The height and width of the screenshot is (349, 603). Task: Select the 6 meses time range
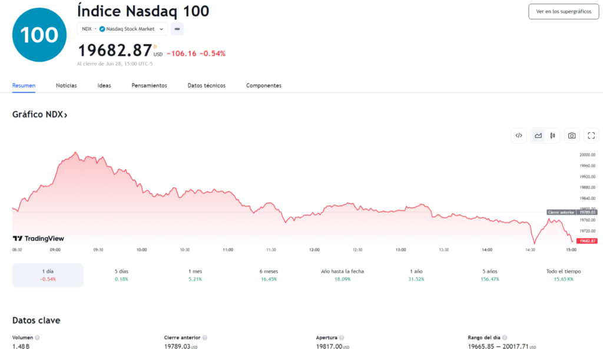[269, 275]
